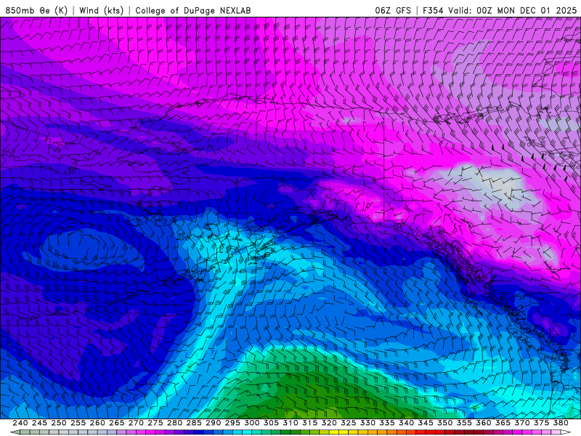Image resolution: width=581 pixels, height=436 pixels.
Task: Click the "00Z MON DEC 01 2025" valid time
Action: (527, 10)
